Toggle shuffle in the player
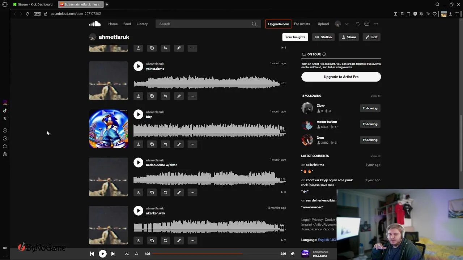Viewport: 463px width, 260px height. (x=127, y=254)
